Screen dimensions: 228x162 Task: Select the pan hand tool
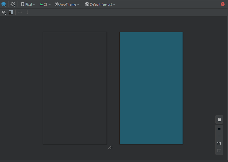(219, 119)
